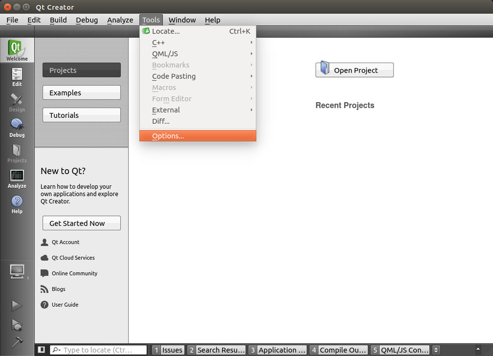493x356 pixels.
Task: Focus the Type to locate field
Action: [98, 350]
